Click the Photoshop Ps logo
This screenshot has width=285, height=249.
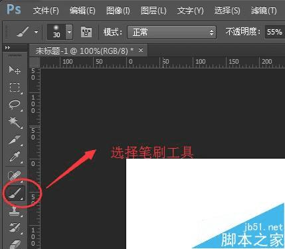tap(14, 9)
